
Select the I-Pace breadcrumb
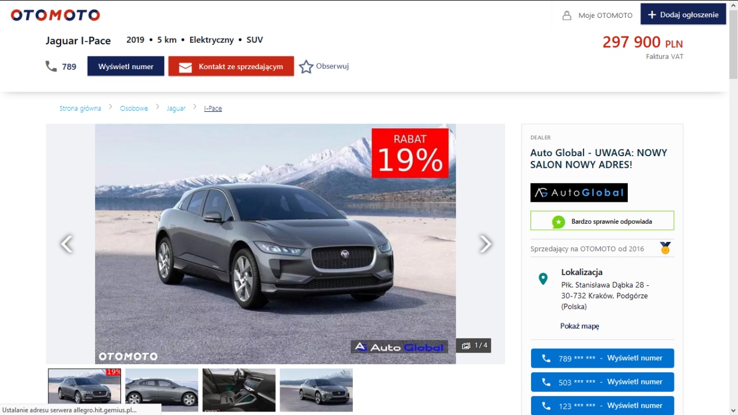pos(213,108)
